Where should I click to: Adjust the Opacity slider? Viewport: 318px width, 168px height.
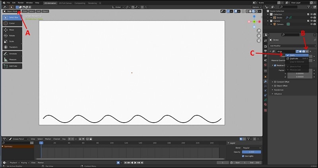(252, 152)
